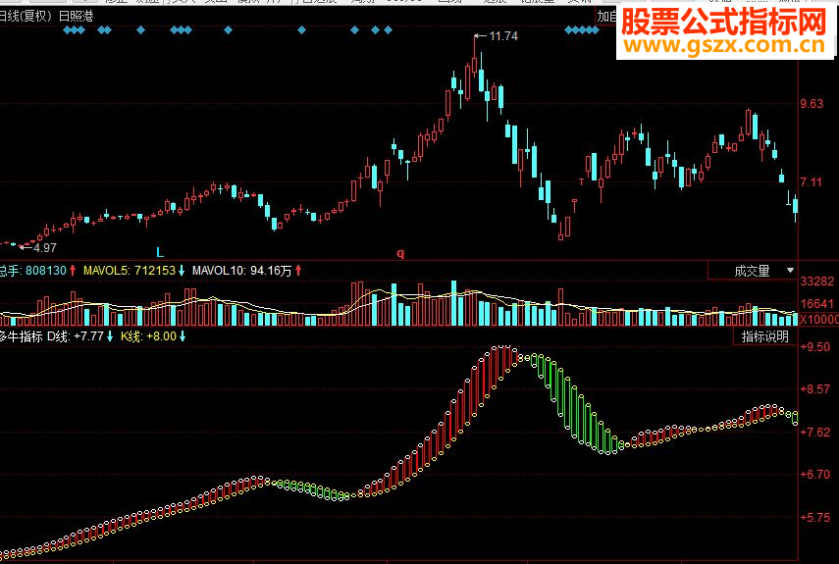The width and height of the screenshot is (839, 564).
Task: Click the K线: +8.00 value
Action: (148, 336)
